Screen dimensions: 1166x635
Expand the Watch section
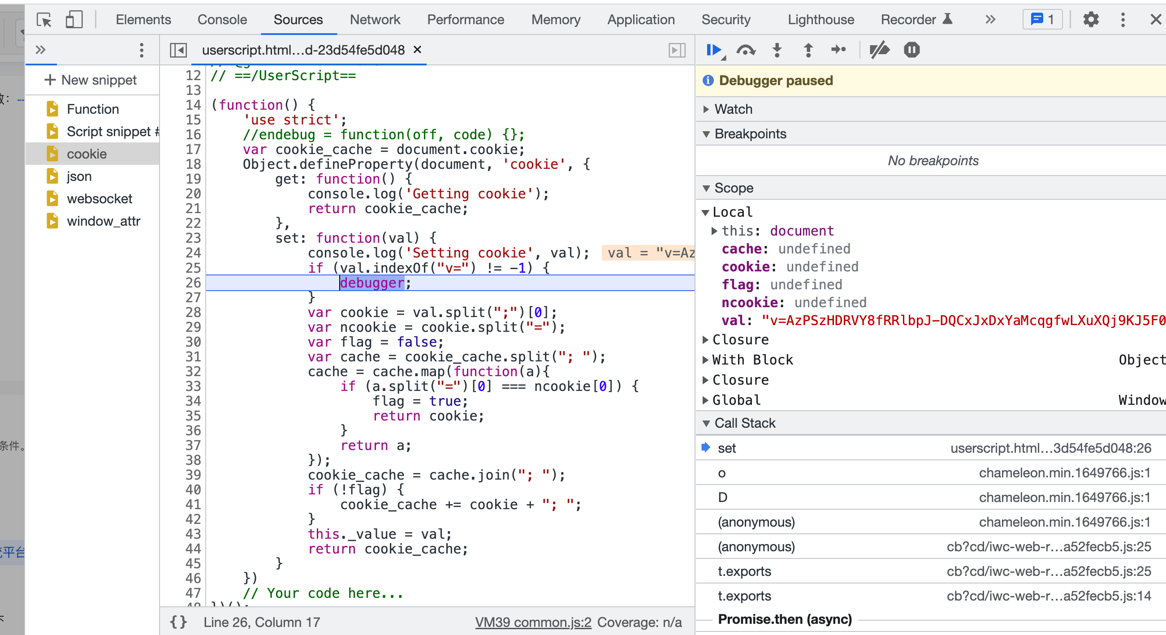click(733, 109)
